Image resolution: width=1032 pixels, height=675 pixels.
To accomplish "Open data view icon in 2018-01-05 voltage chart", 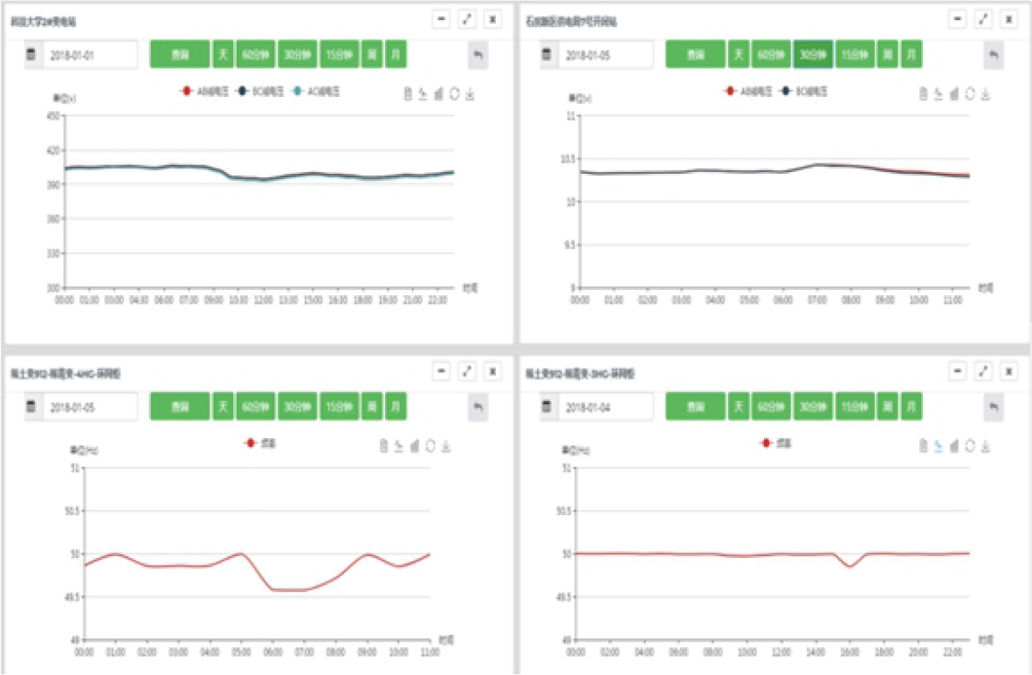I will click(924, 94).
